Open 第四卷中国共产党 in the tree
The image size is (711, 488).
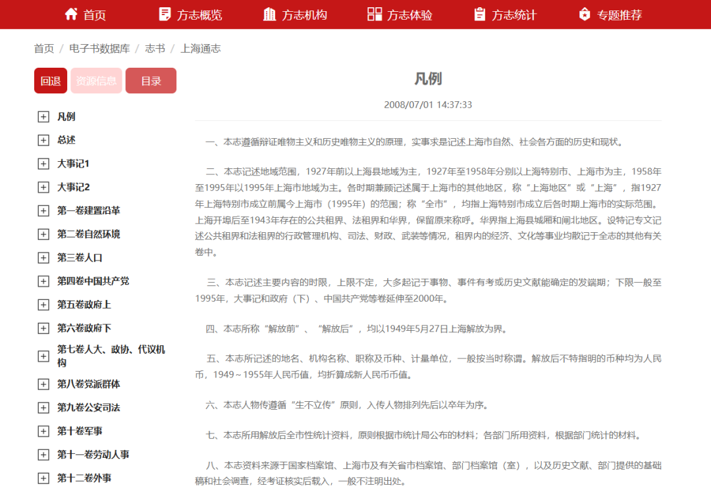click(x=93, y=282)
